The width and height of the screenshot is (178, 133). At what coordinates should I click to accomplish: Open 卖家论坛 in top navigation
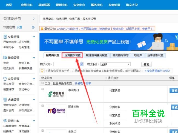(x=114, y=5)
